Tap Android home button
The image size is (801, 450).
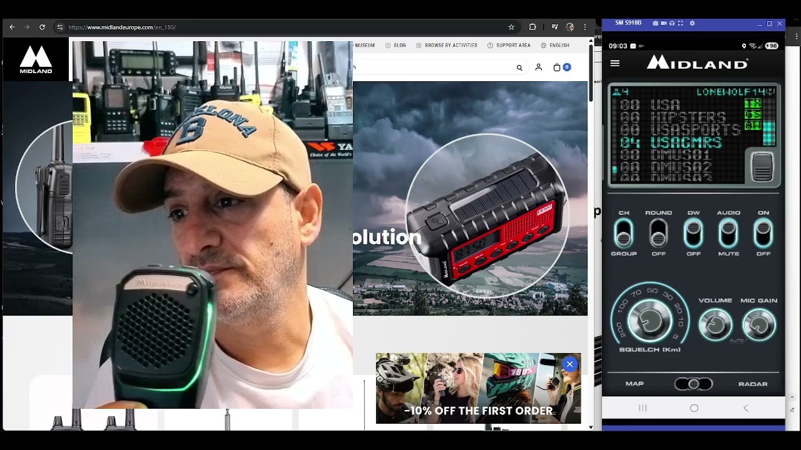[x=694, y=408]
